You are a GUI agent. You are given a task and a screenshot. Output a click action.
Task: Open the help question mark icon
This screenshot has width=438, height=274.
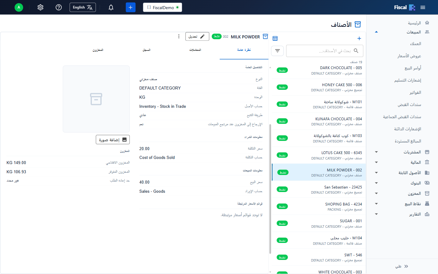(59, 7)
